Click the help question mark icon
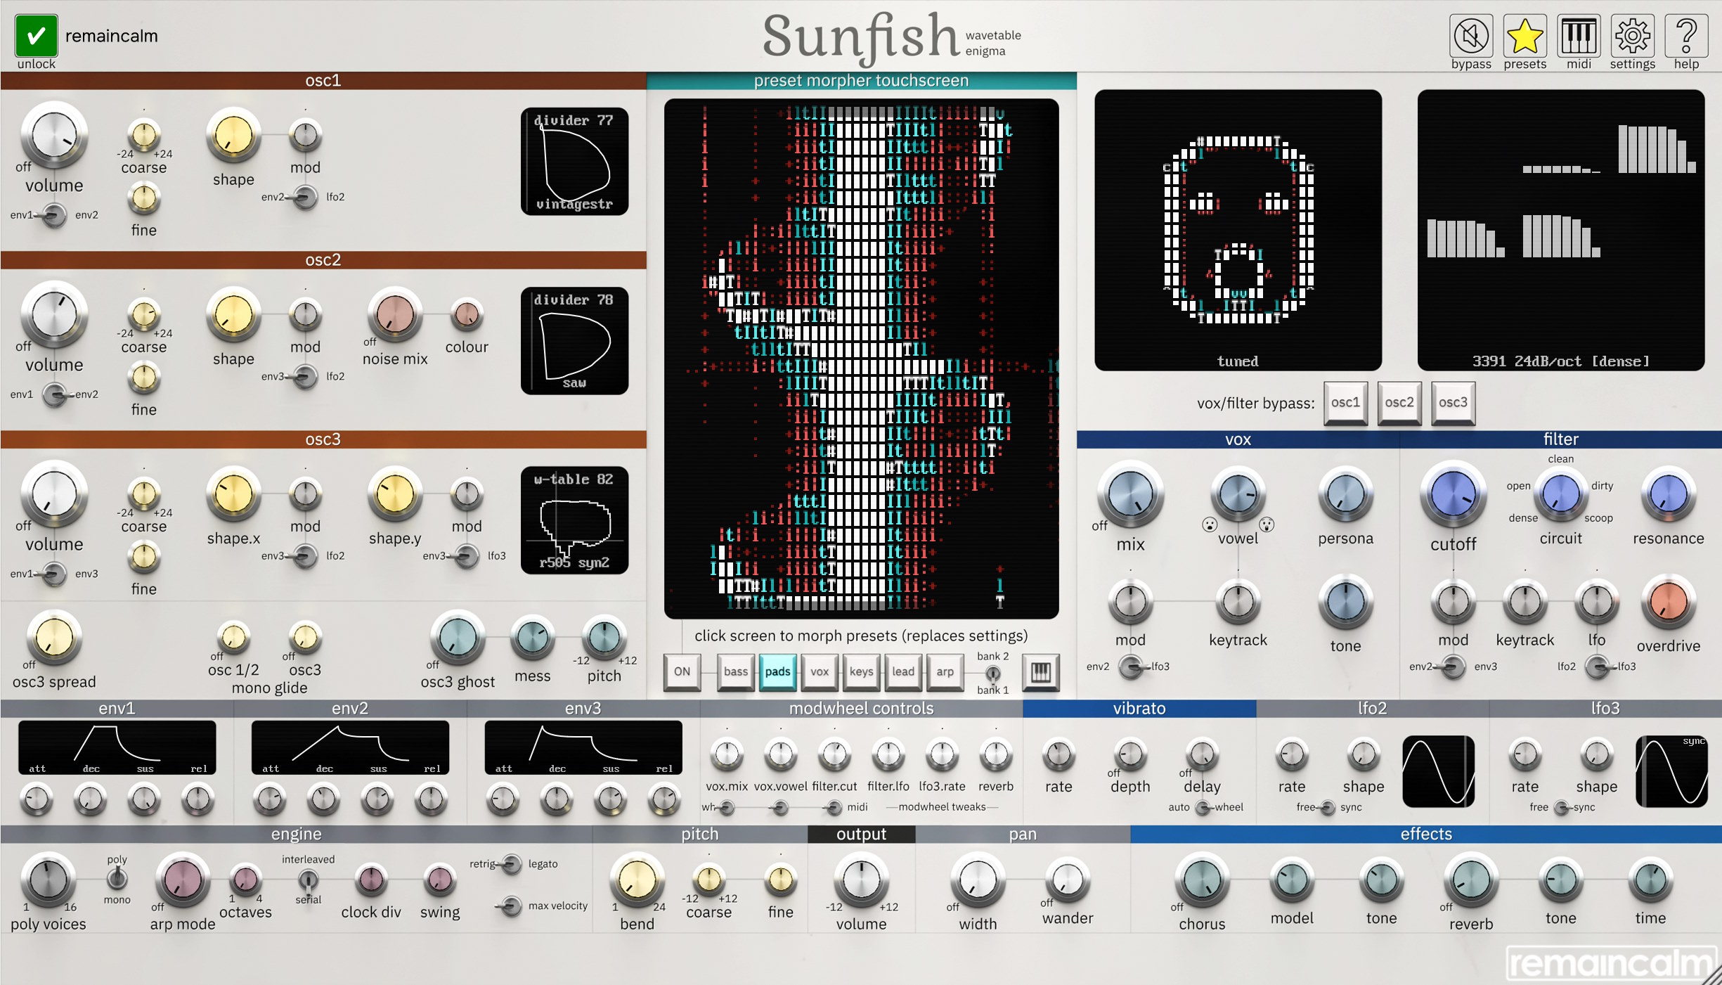This screenshot has width=1722, height=985. [x=1686, y=35]
